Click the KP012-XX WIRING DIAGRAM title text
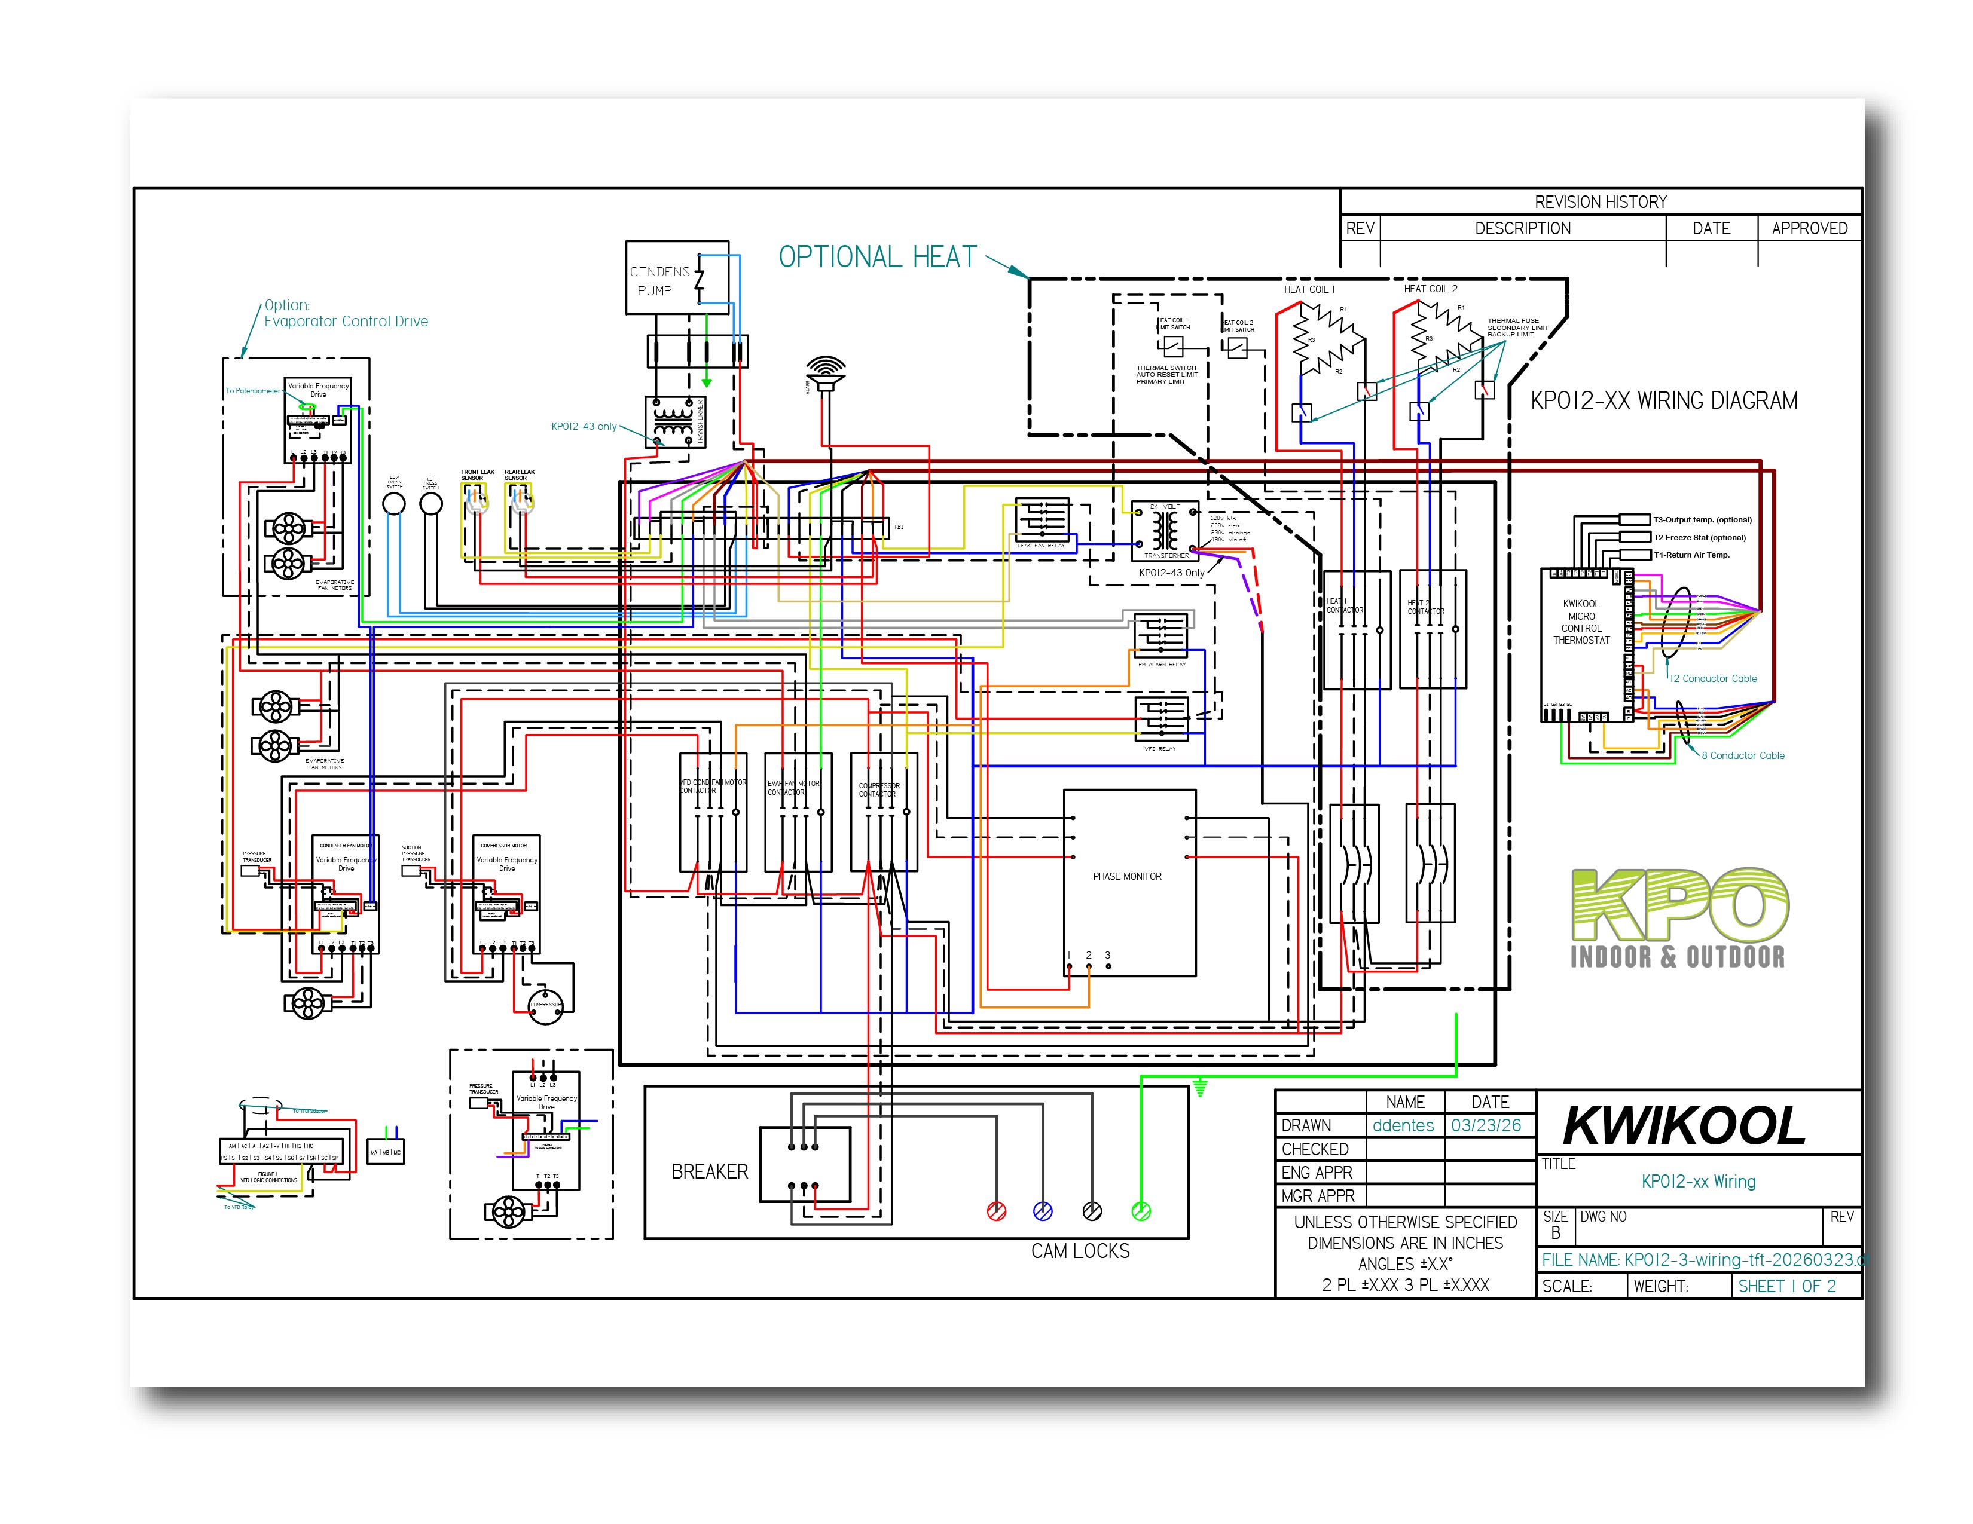The image size is (1973, 1524). tap(1663, 401)
